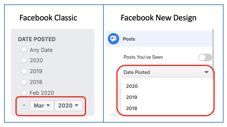Collapse the Date Posted dropdown
227x127 pixels.
tap(166, 72)
